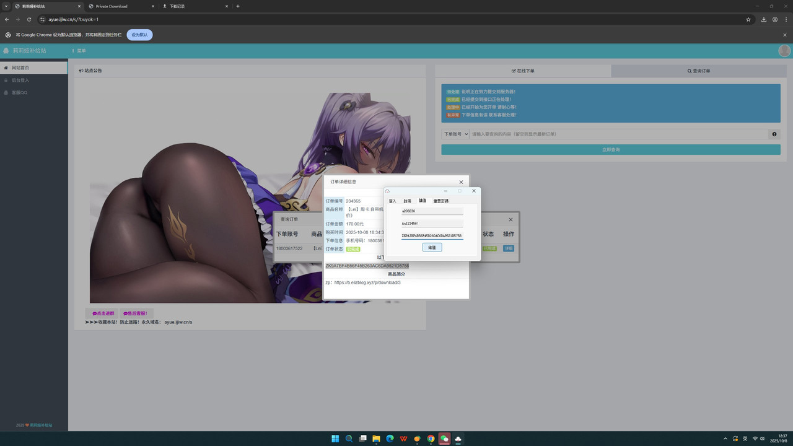Close the 莉莉娅补给站 browser tab

79,6
